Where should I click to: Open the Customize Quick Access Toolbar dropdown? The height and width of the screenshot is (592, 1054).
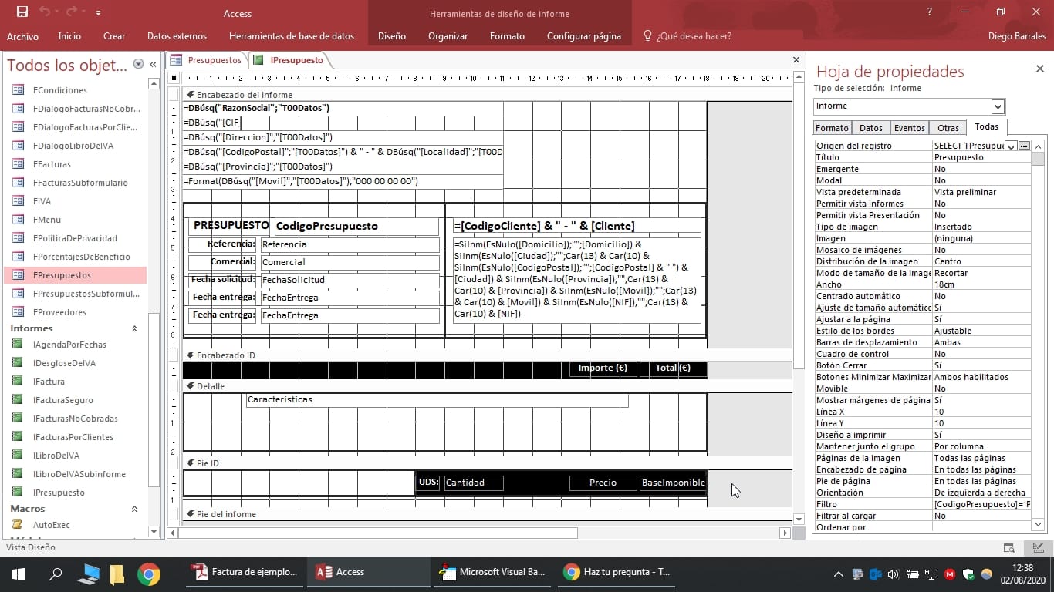click(99, 13)
